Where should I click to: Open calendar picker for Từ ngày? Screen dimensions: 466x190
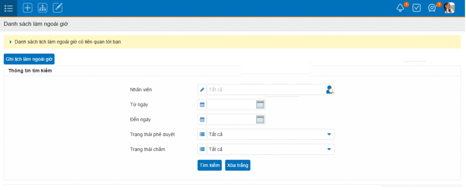(260, 105)
